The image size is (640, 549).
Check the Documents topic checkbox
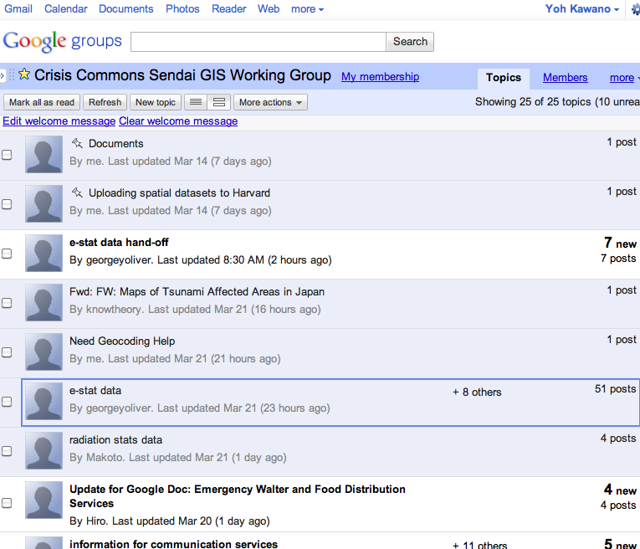[x=7, y=155]
